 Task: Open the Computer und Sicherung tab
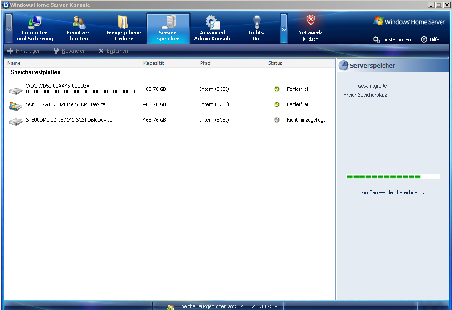pos(35,28)
